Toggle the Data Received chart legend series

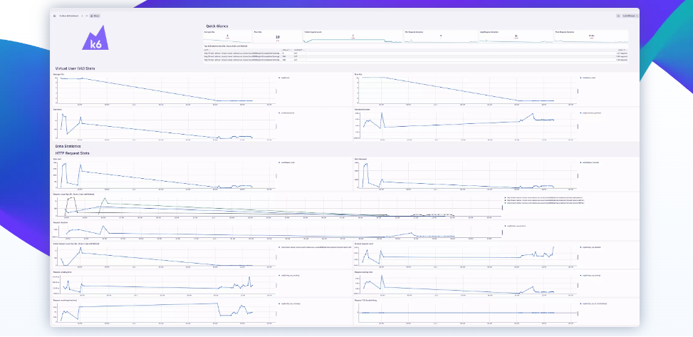point(589,162)
